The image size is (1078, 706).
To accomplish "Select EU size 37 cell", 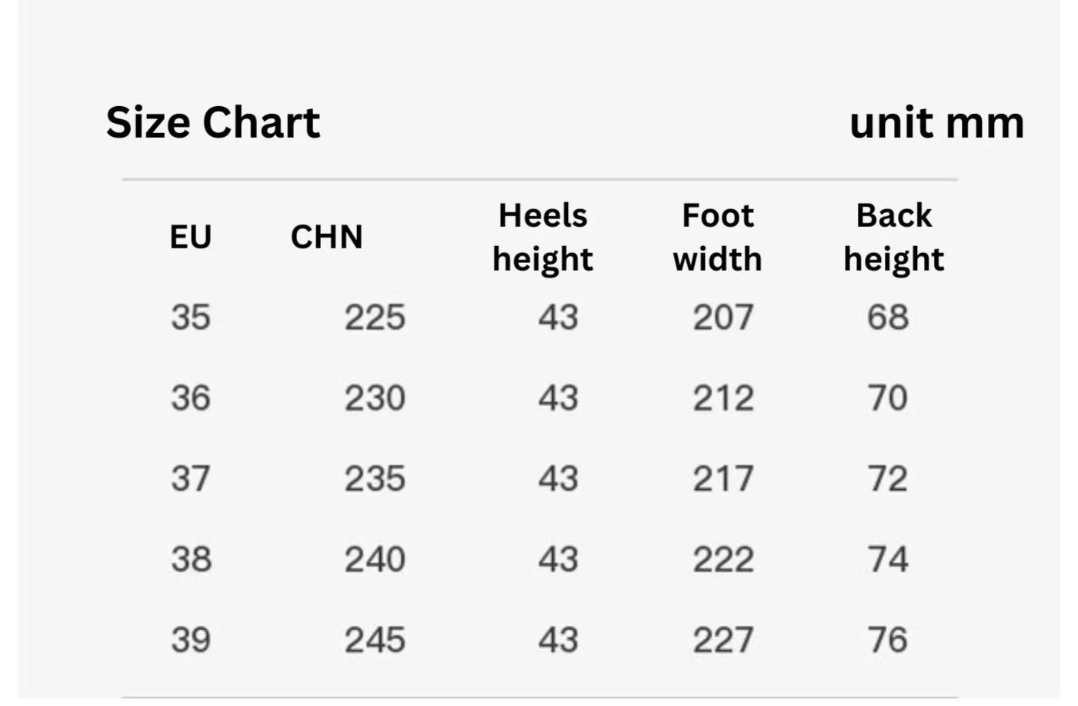I will 190,478.
